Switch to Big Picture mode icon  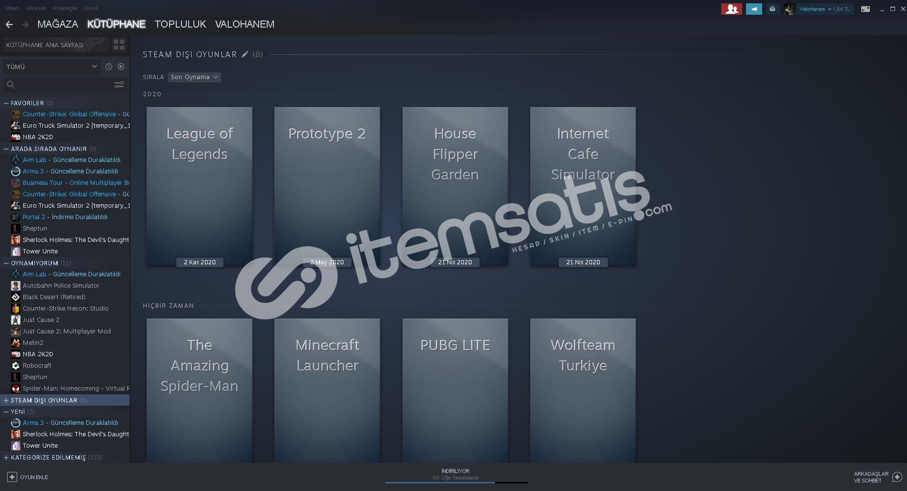pos(866,9)
